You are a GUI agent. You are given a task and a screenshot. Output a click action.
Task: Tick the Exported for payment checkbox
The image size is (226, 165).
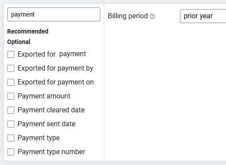pos(11,54)
